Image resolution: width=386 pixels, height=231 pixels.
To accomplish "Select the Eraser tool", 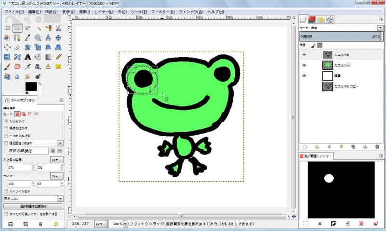I will (17, 67).
